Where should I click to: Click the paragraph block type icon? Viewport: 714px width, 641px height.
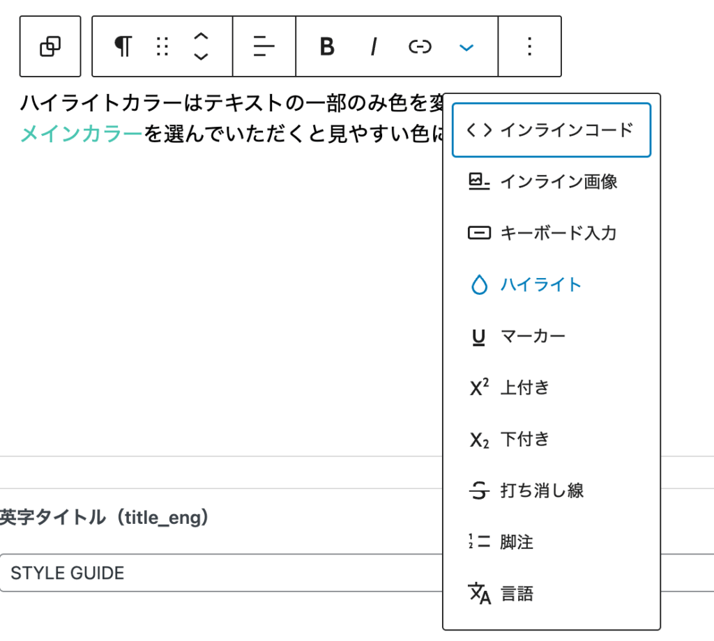click(x=123, y=47)
